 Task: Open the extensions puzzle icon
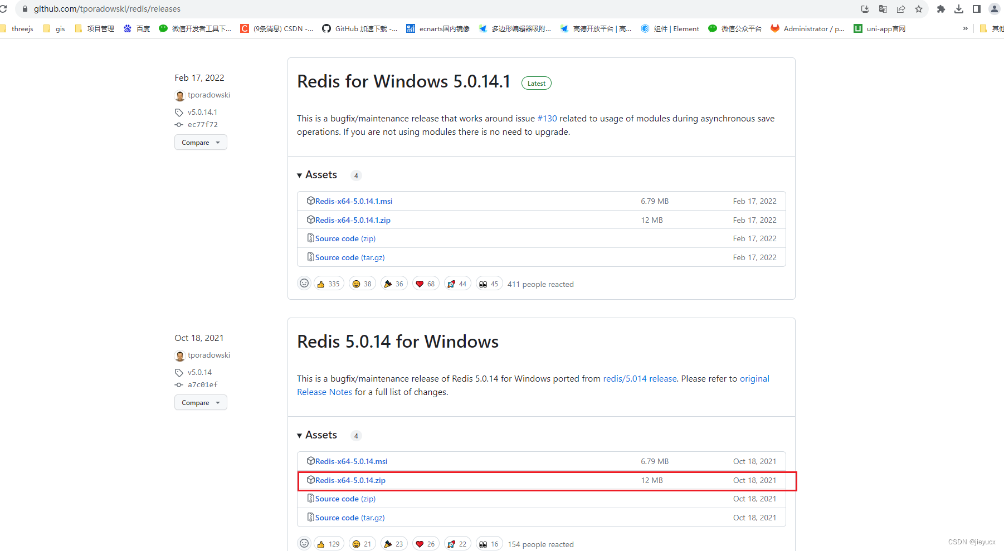point(941,9)
